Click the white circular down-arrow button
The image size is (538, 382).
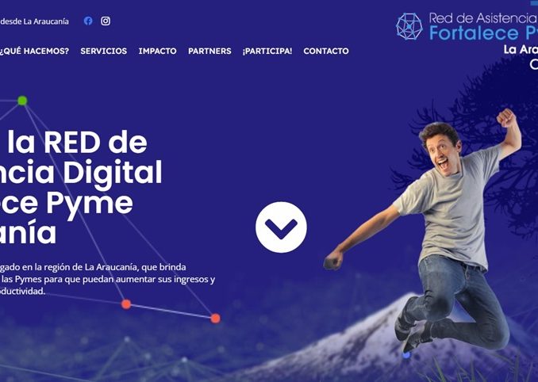pos(281,227)
